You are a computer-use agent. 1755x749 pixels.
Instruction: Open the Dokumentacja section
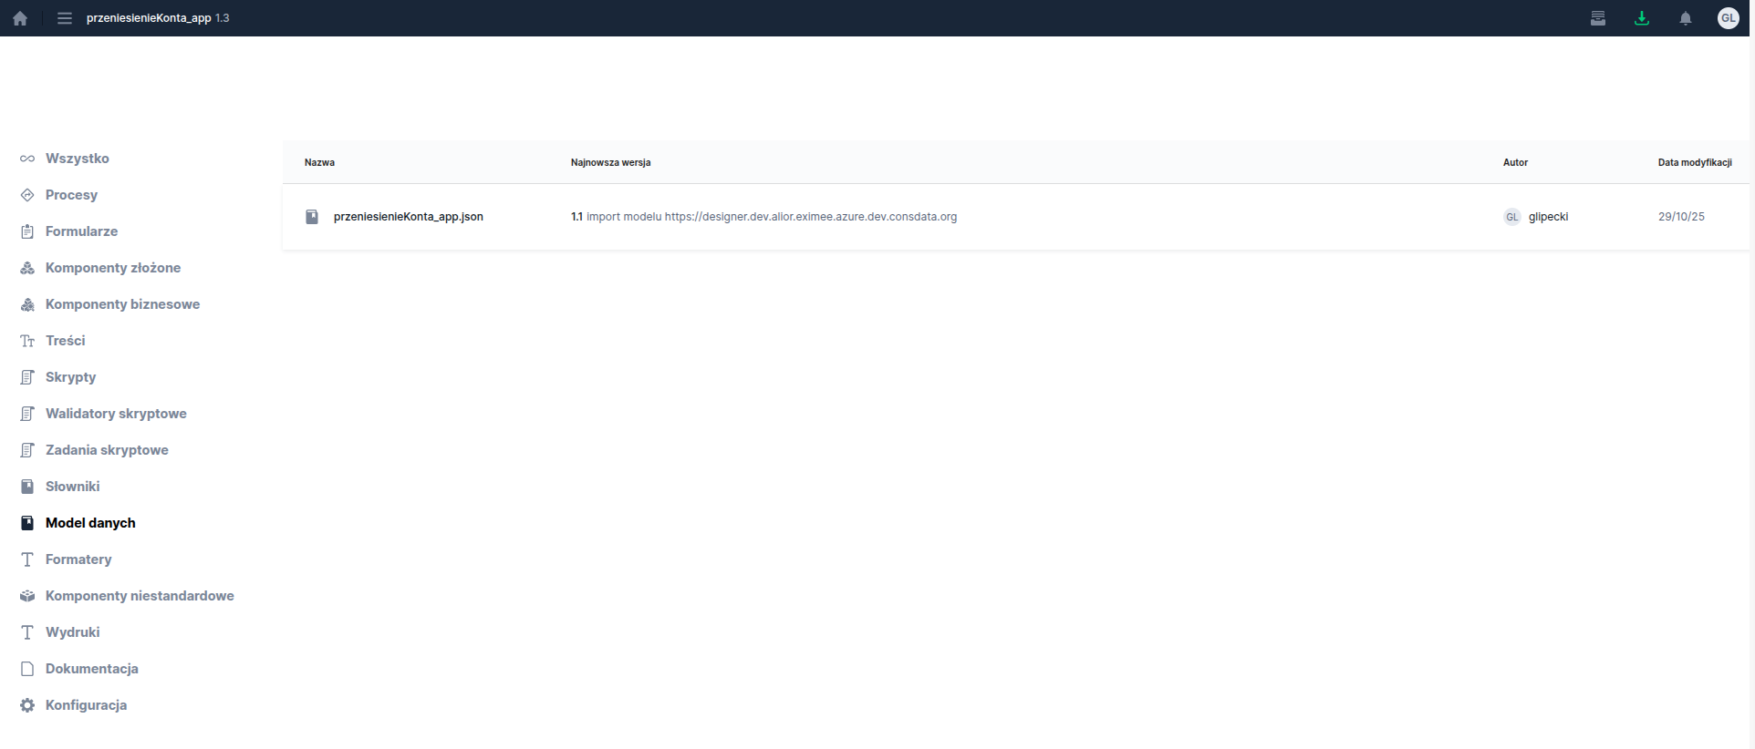point(91,669)
